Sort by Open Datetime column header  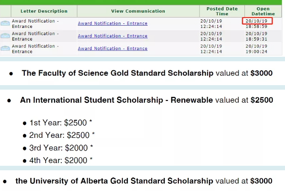(263, 11)
